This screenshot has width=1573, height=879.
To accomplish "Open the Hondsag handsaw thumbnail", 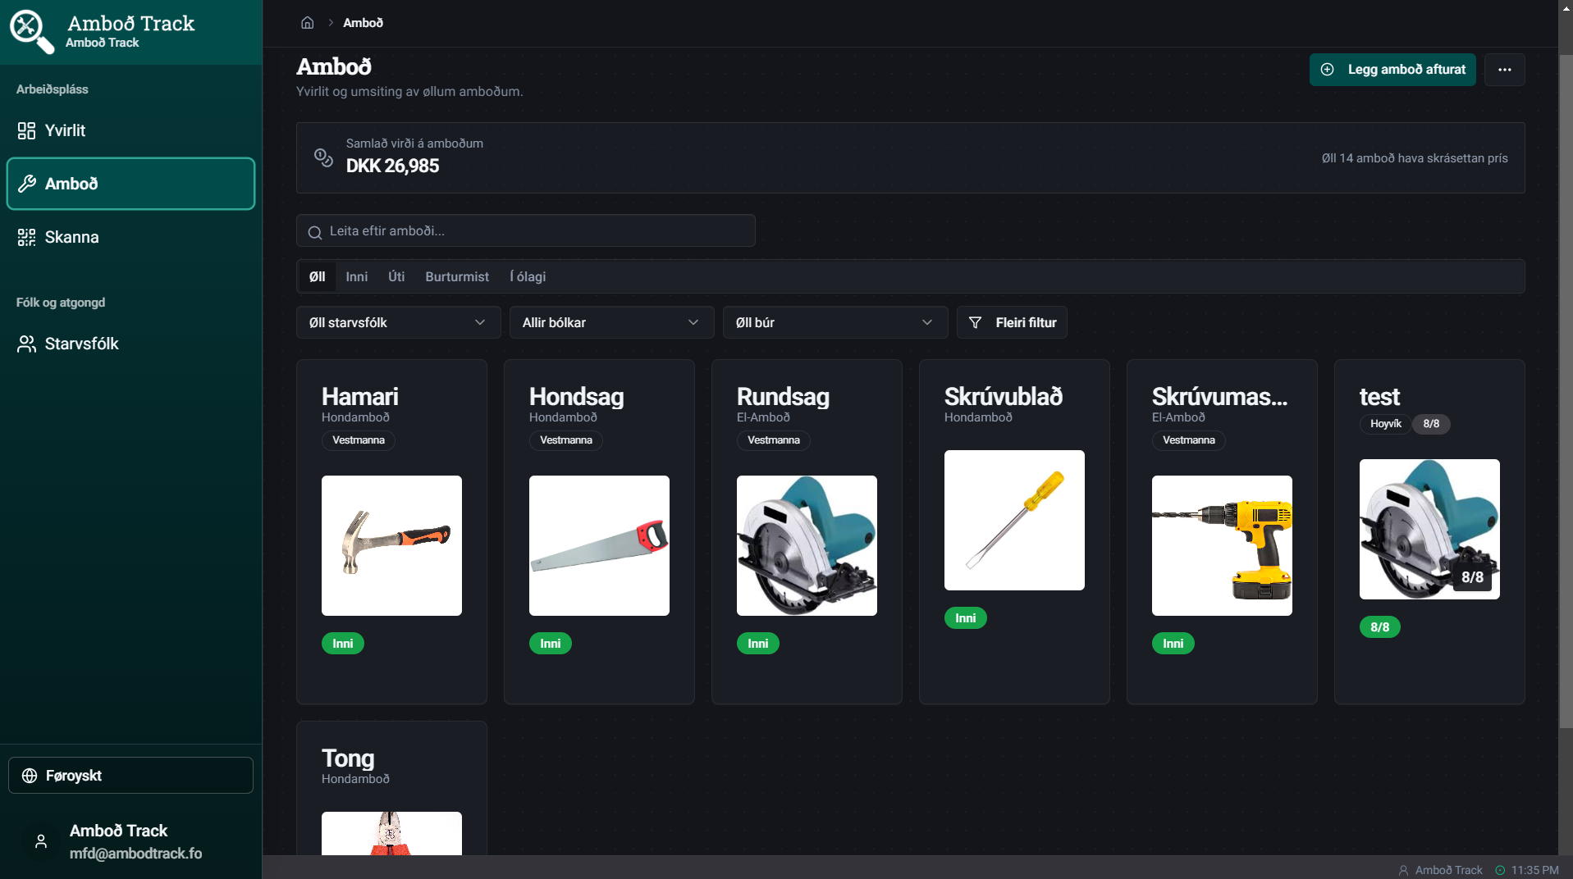I will coord(599,545).
